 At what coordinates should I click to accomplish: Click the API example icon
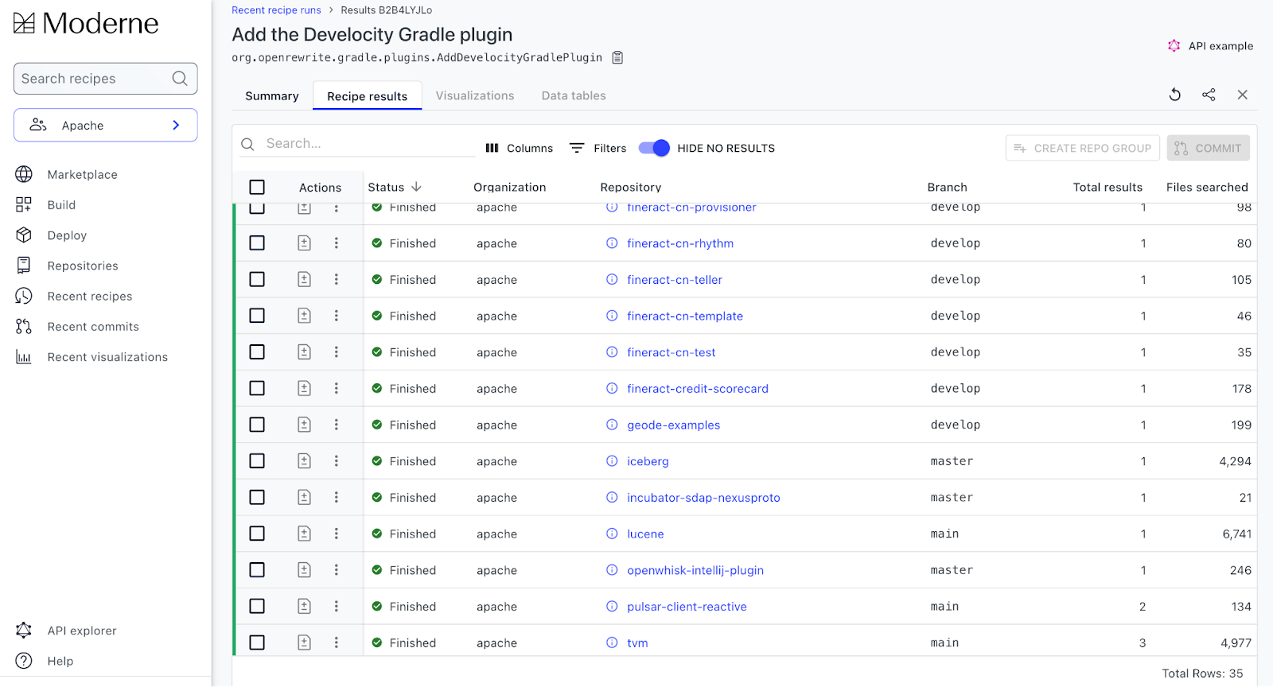pos(1174,46)
